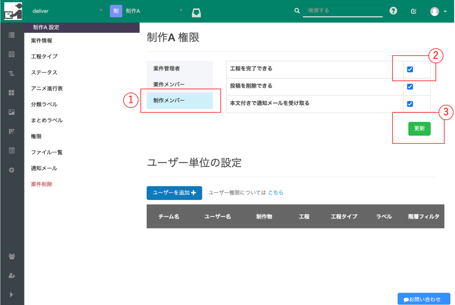Open the image gallery sidebar icon
The width and height of the screenshot is (455, 305).
[x=12, y=112]
